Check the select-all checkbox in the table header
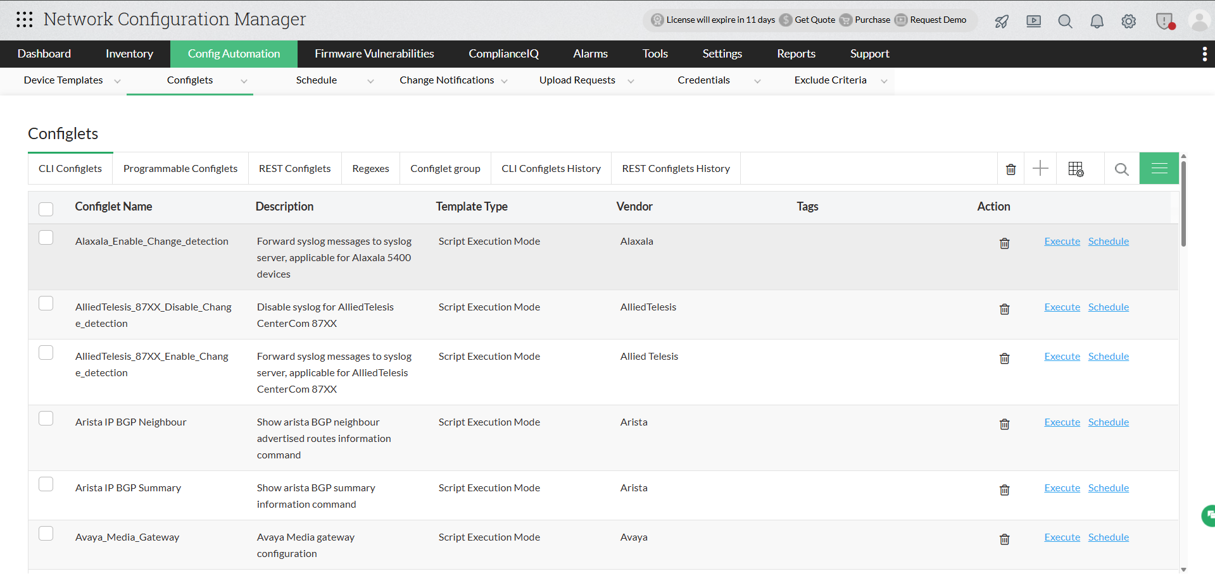Screen dimensions: 1215x576 point(46,209)
